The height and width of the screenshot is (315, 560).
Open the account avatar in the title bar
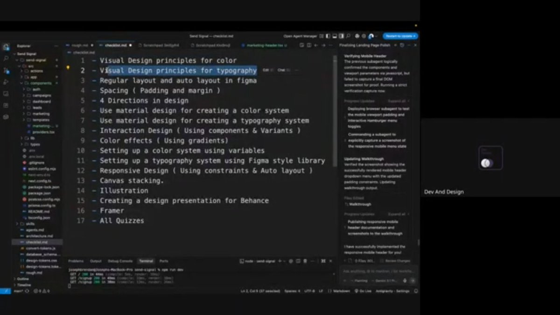371,36
